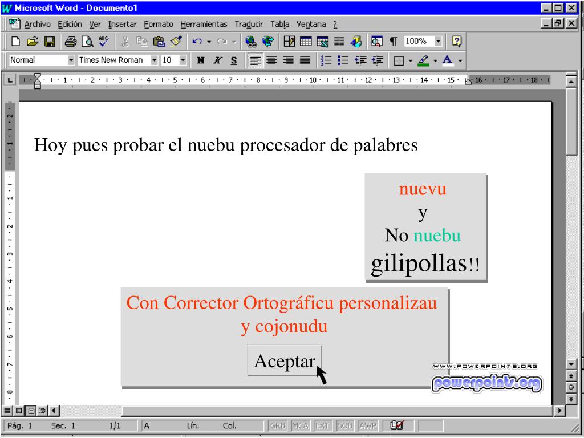Viewport: 584px width, 438px height.
Task: Apply font color A swatch
Action: [x=448, y=60]
